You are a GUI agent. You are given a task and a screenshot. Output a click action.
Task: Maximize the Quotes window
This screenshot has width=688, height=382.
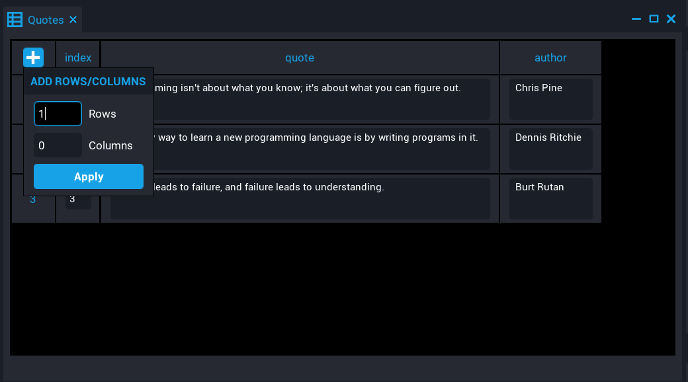coord(654,19)
